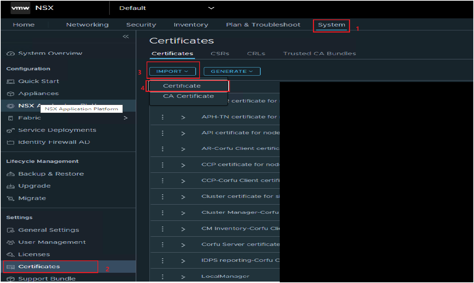Expand the Fabric submenu arrow
The height and width of the screenshot is (283, 474).
pos(126,118)
